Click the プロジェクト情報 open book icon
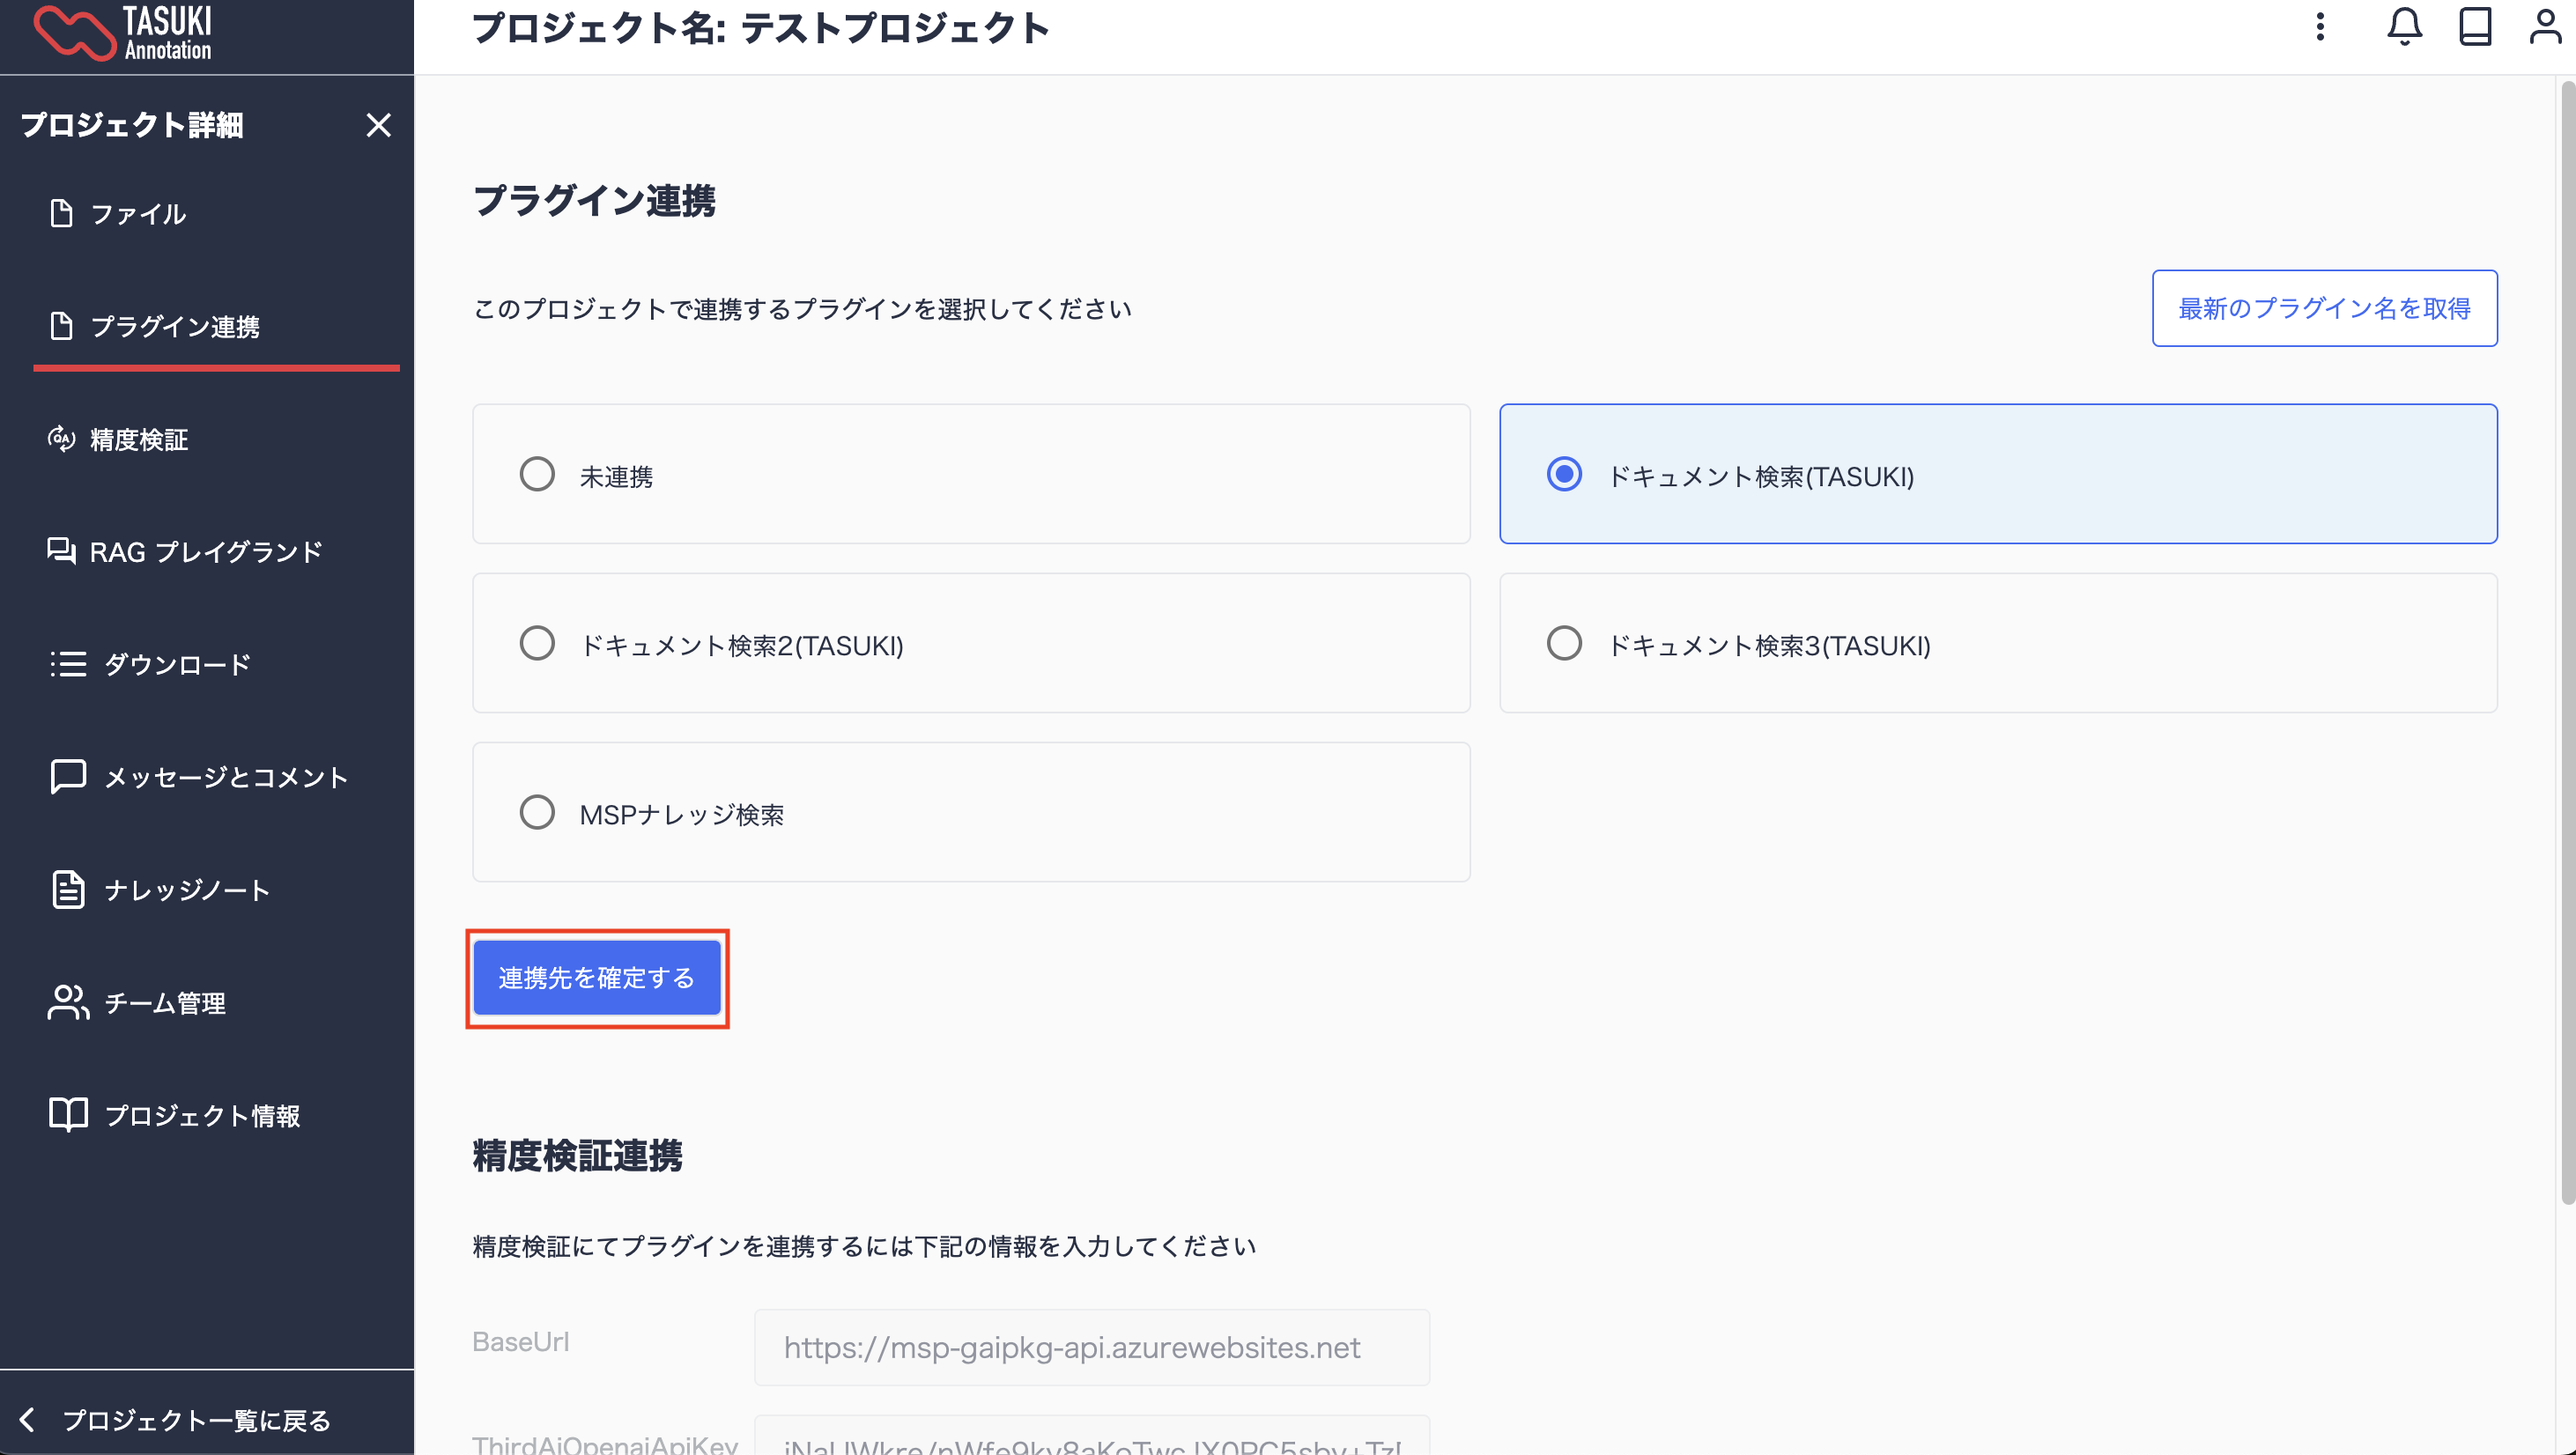The image size is (2576, 1455). [x=68, y=1114]
